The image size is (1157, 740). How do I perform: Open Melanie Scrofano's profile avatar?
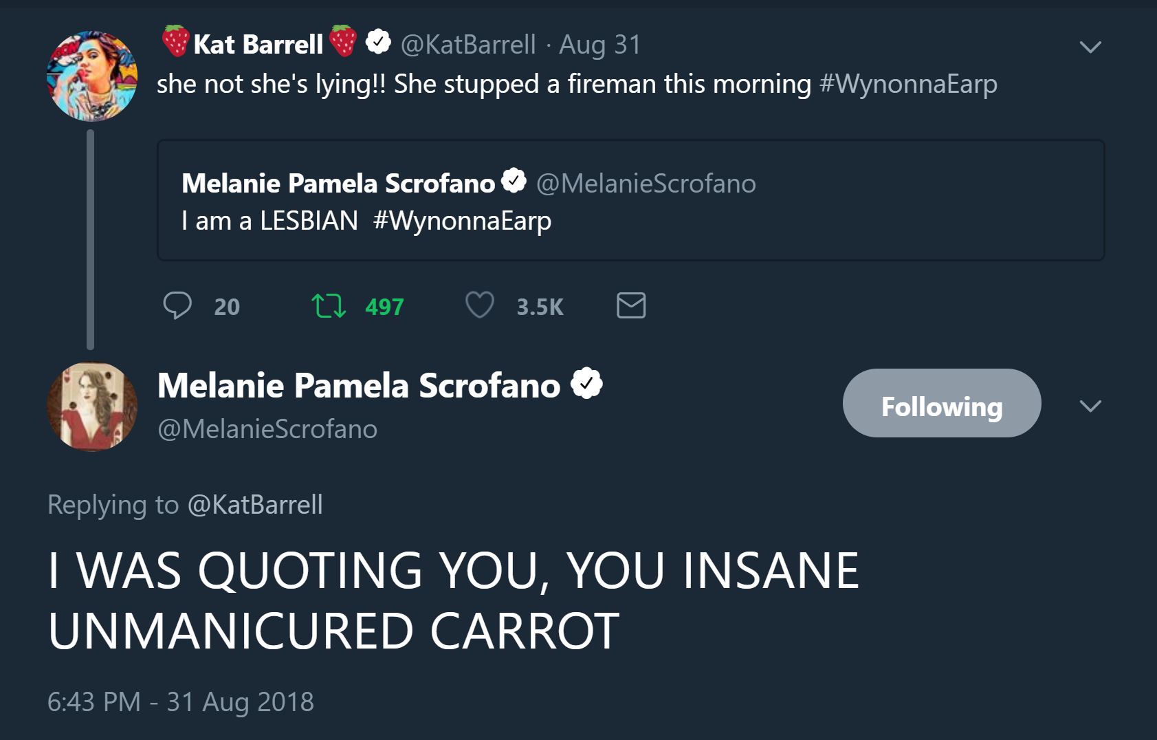click(92, 406)
